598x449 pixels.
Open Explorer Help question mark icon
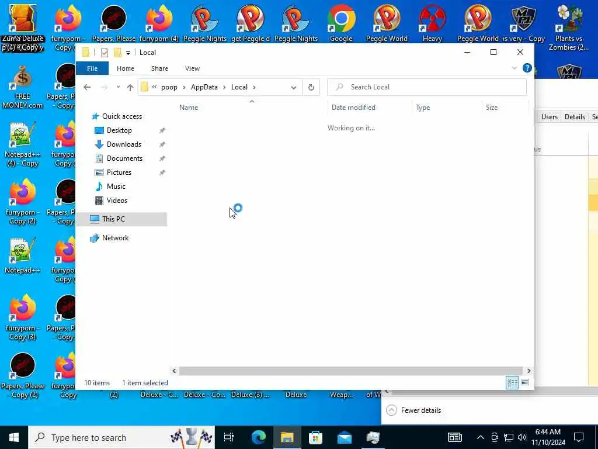pos(527,68)
